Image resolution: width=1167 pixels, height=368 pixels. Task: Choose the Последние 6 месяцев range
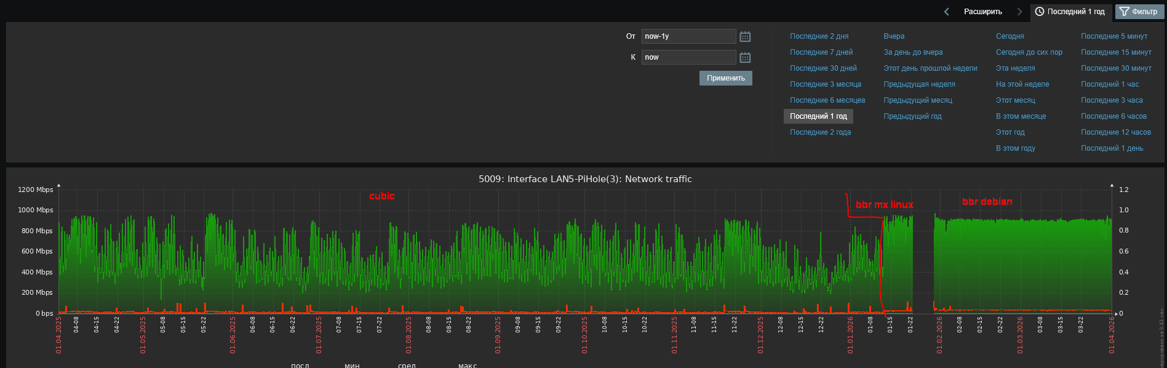(x=827, y=100)
